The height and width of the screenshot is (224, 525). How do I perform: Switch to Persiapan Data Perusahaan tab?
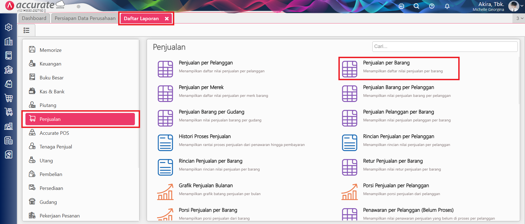(85, 18)
